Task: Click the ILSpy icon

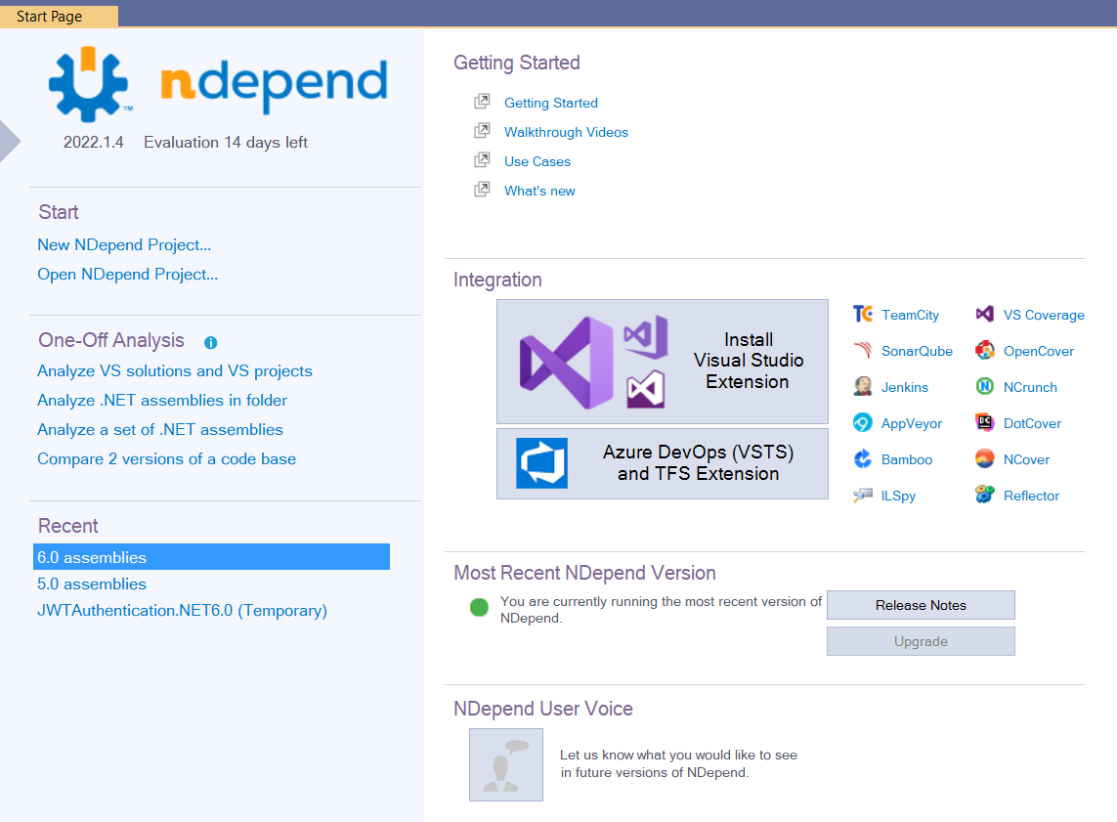Action: (x=863, y=495)
